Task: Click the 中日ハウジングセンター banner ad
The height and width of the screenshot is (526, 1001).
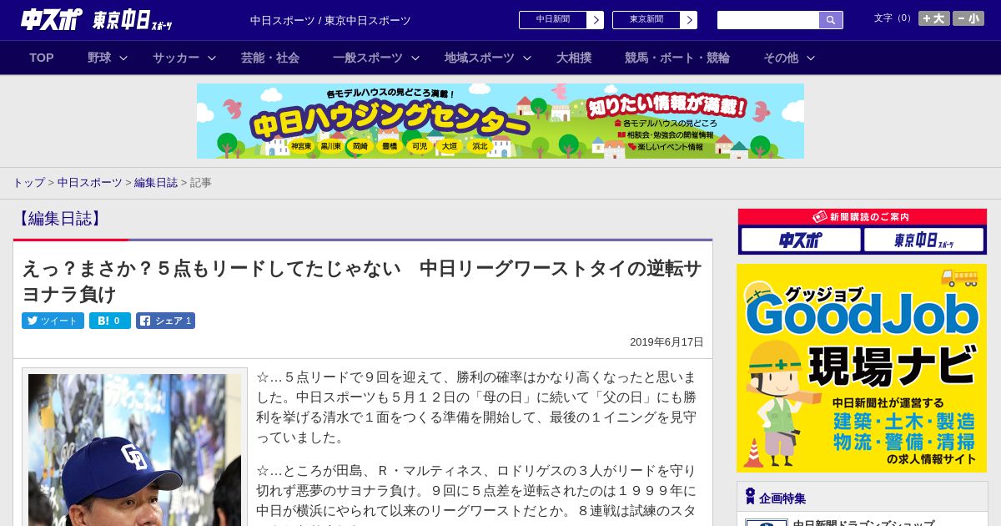Action: (500, 121)
